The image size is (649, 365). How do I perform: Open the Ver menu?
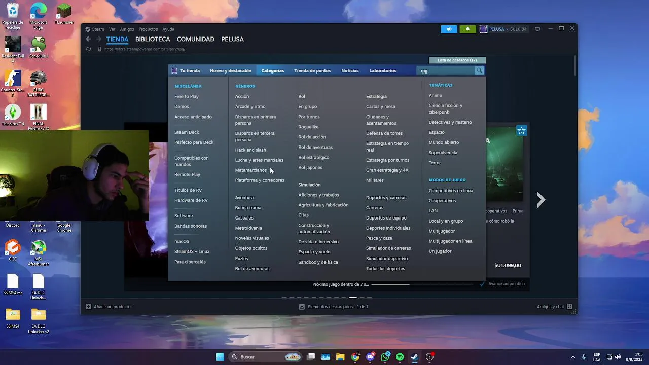112,29
